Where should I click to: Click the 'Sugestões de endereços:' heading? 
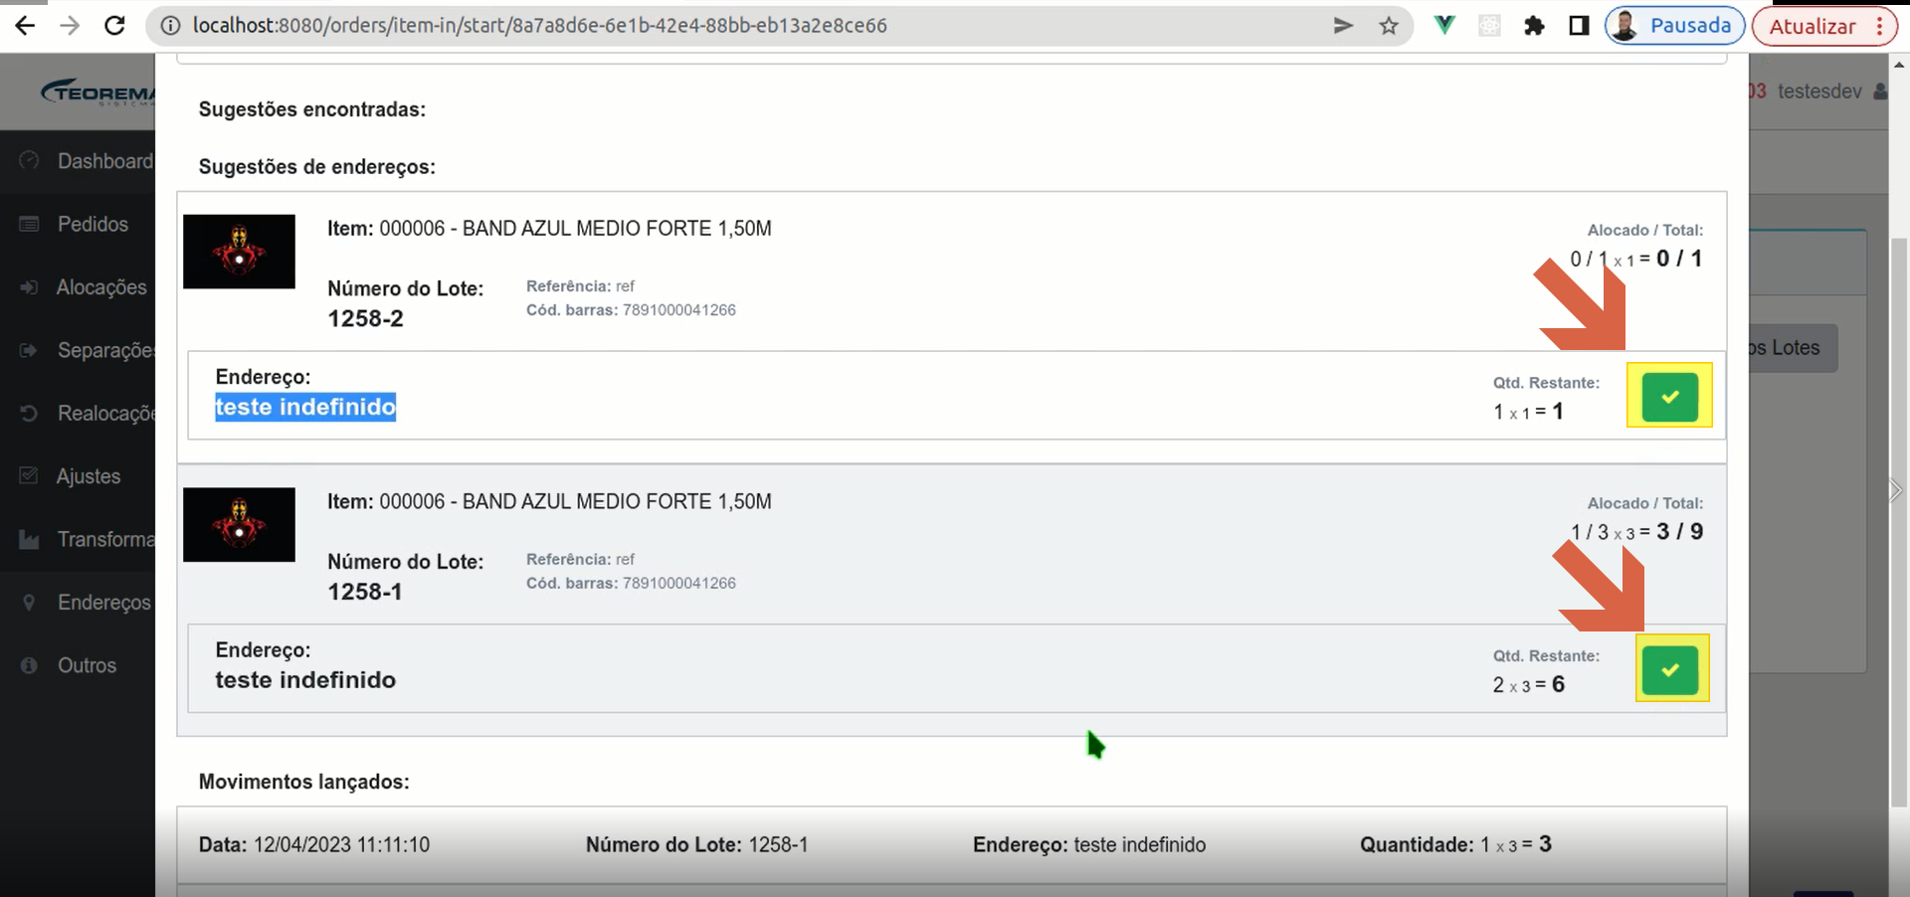316,167
